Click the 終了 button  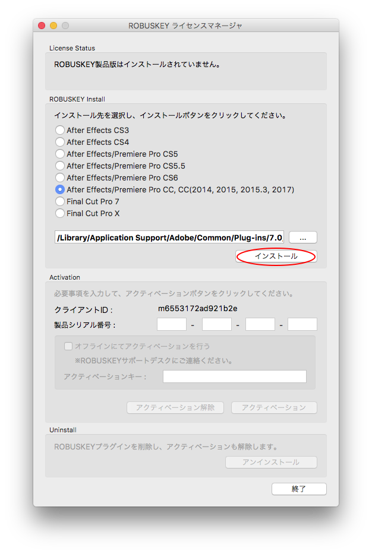point(299,489)
